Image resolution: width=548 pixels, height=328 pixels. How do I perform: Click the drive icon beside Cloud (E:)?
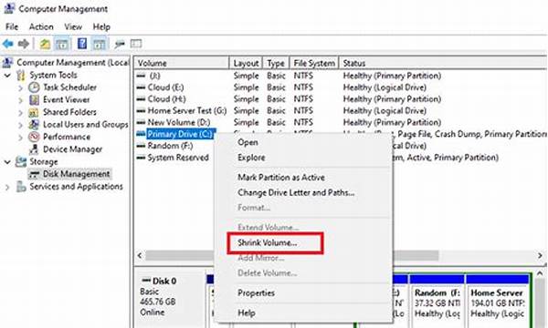click(141, 87)
